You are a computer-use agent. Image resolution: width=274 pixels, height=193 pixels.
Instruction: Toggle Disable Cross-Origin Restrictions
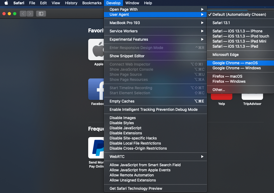pos(155,148)
